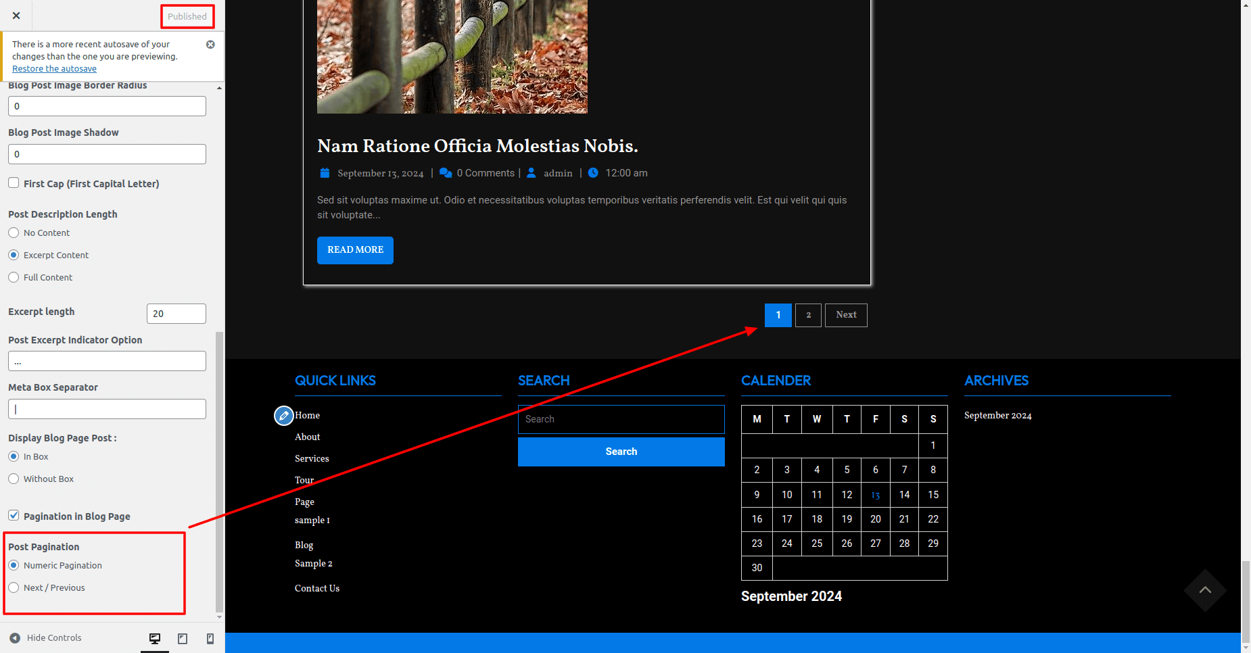Open Contact Us in Quick Links
Screen dimensions: 1251x653
[x=316, y=588]
